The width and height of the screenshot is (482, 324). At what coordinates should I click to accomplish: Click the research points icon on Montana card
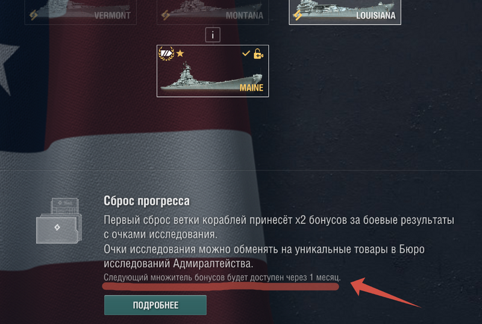(x=165, y=15)
